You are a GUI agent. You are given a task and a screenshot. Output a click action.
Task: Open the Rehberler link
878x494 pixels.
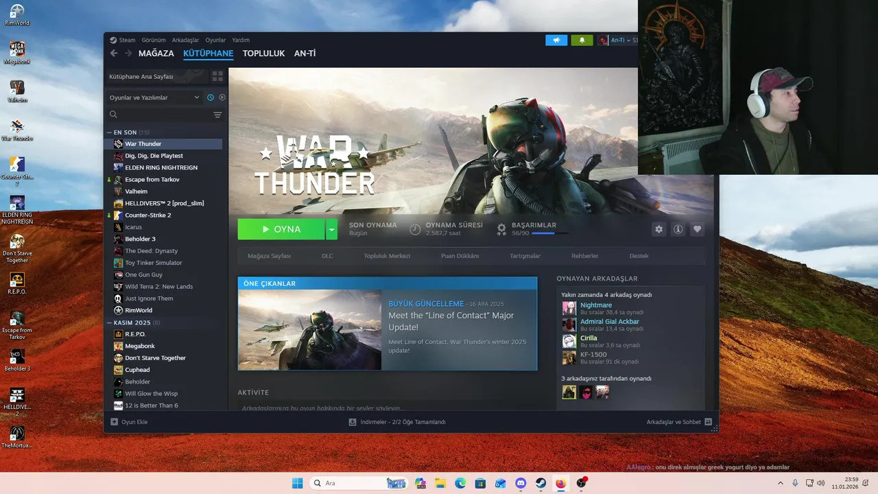click(585, 256)
